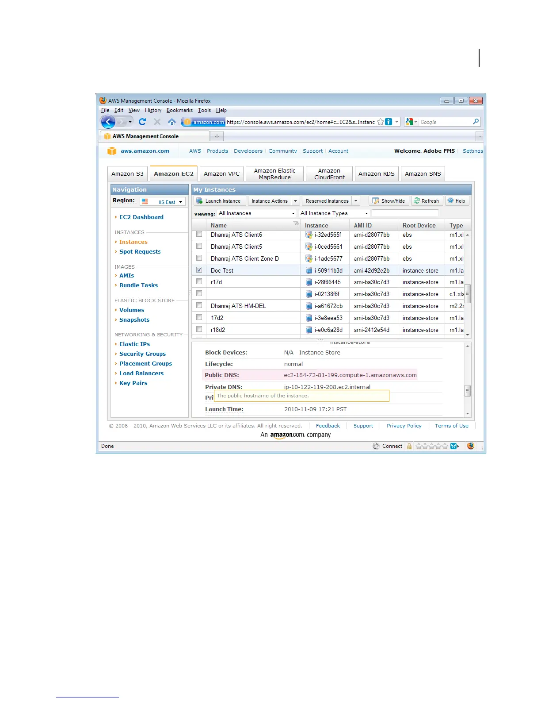Open the list all tabs dropdown
Image resolution: width=541 pixels, height=701 pixels.
point(480,136)
